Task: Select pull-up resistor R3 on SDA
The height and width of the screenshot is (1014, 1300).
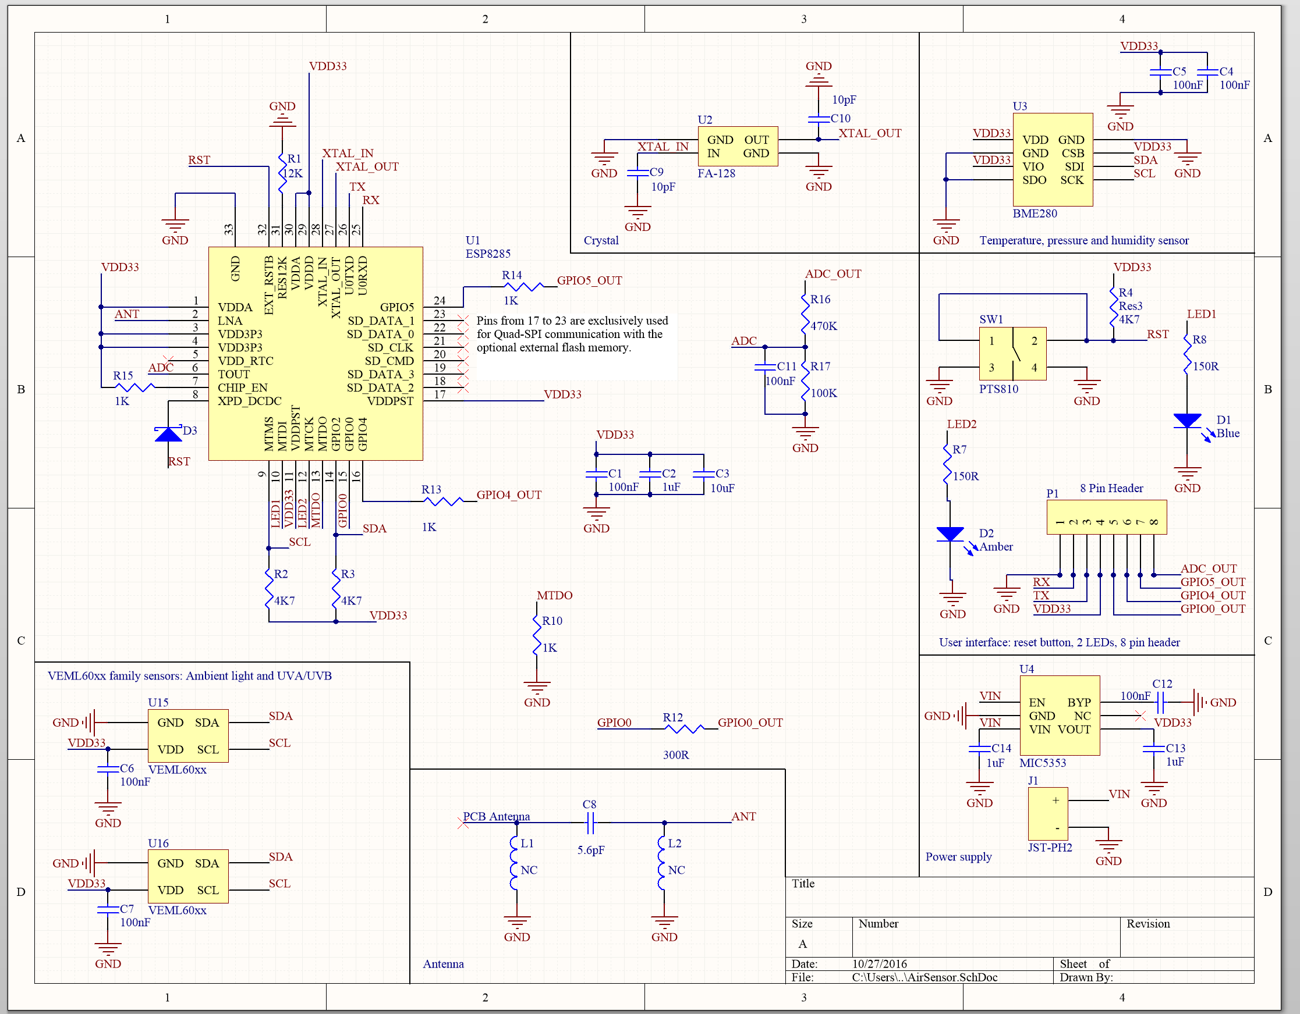Action: click(x=336, y=588)
